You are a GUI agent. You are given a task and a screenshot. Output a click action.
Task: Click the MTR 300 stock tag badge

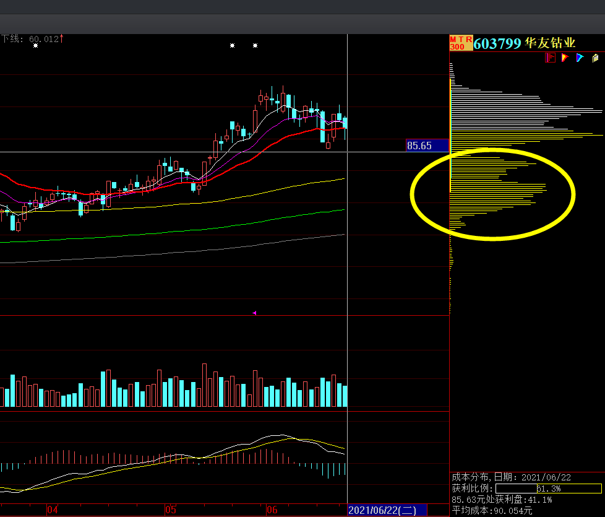point(461,43)
